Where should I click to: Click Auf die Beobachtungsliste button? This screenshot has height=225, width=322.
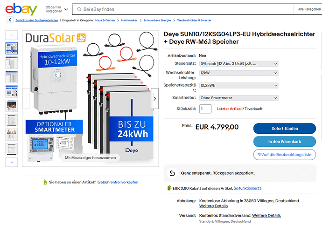tap(284, 155)
